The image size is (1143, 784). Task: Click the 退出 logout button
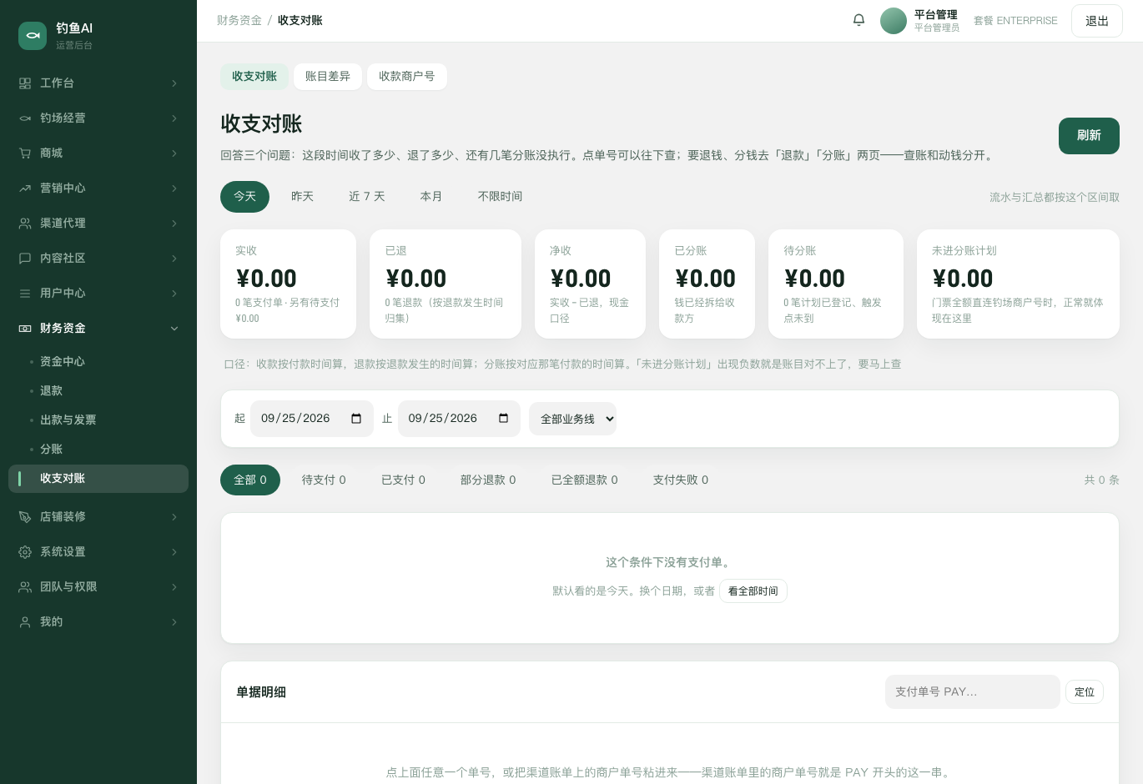(x=1097, y=21)
